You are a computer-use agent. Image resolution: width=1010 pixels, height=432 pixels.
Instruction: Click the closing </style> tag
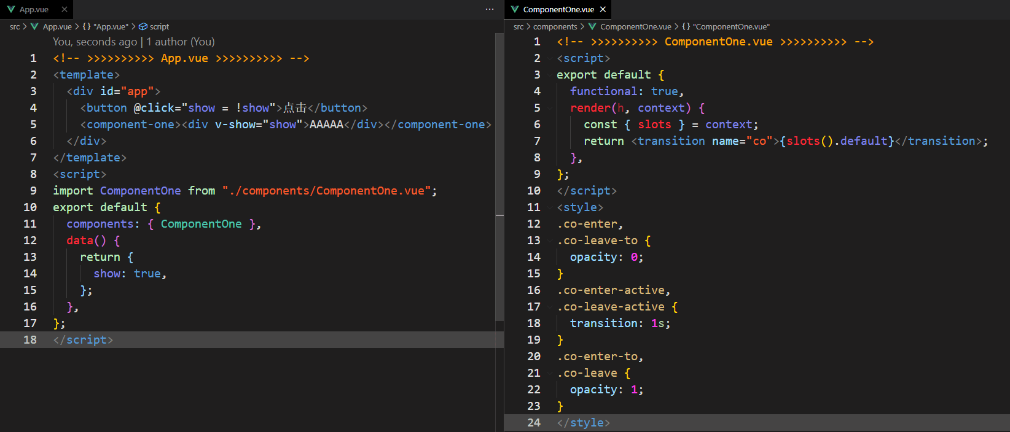584,423
